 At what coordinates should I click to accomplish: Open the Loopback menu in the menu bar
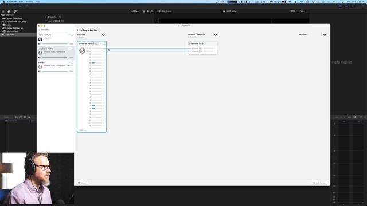pos(12,2)
